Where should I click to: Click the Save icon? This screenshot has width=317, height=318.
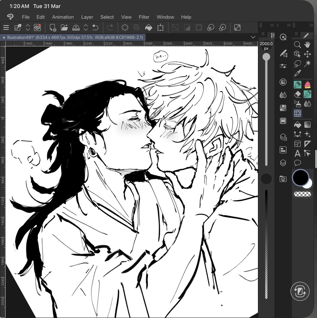point(76,28)
